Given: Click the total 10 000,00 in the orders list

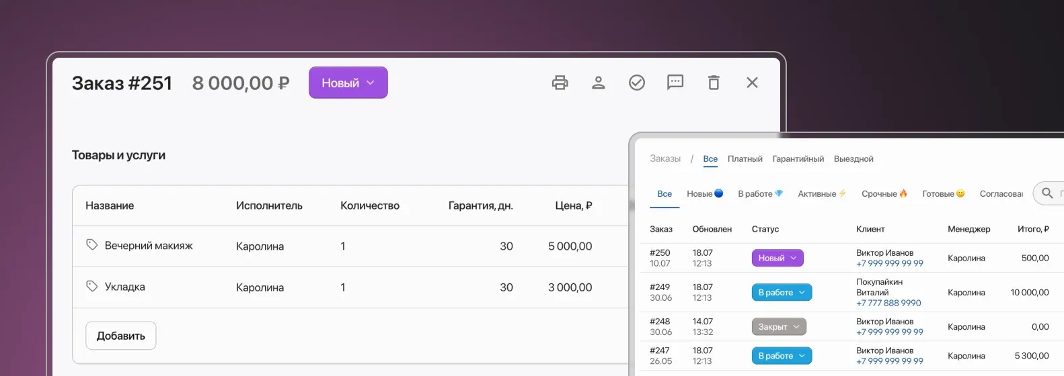Looking at the screenshot, I should [x=1030, y=293].
